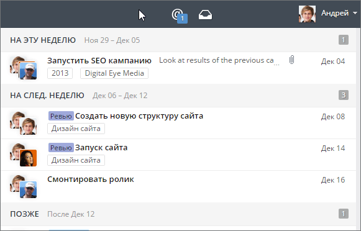The height and width of the screenshot is (231, 361).
Task: Open the inbox tray icon
Action: (x=205, y=15)
